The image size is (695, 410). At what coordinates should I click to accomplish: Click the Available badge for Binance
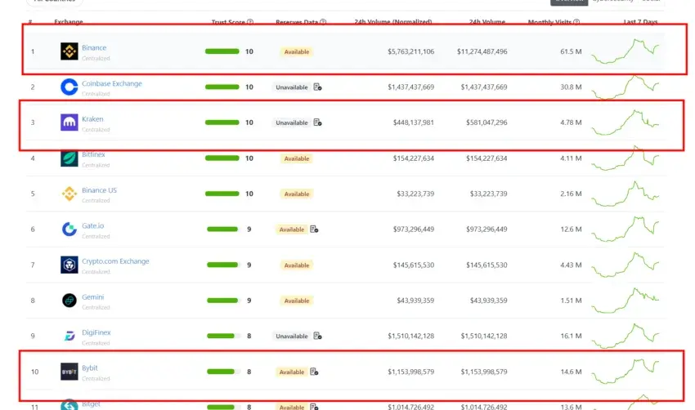point(297,51)
